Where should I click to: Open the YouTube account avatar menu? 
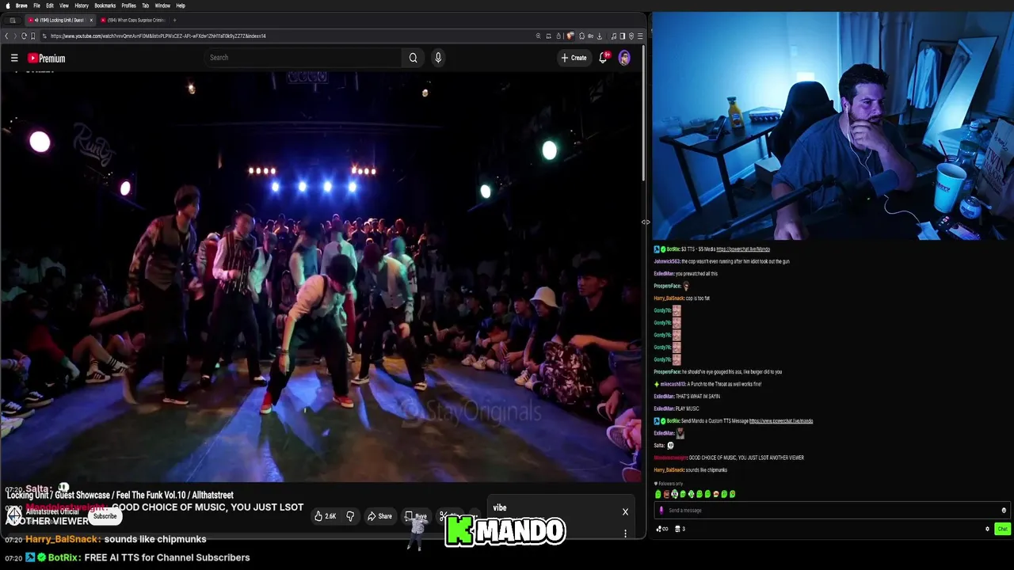(624, 58)
